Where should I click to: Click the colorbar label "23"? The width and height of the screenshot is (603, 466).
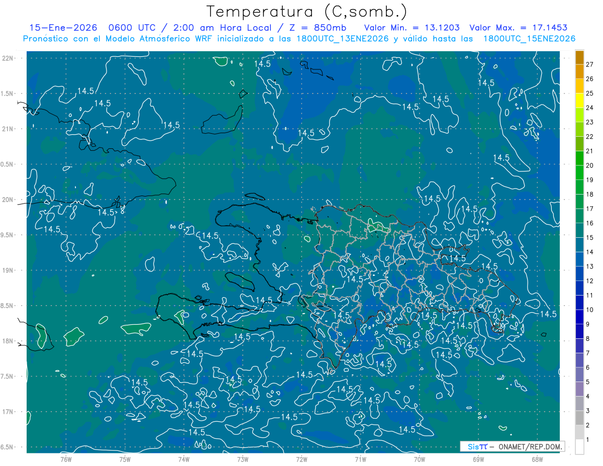pyautogui.click(x=590, y=122)
